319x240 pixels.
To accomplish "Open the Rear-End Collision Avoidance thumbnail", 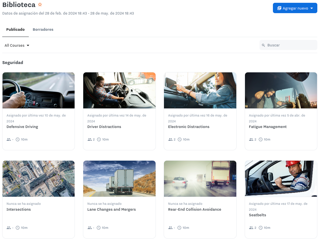I will (200, 179).
